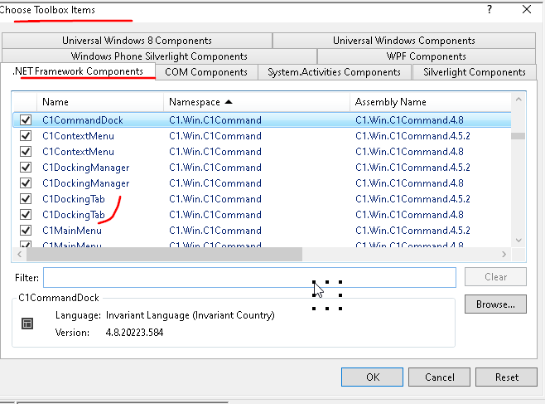545x404 pixels.
Task: Click the Cancel button
Action: (x=439, y=377)
